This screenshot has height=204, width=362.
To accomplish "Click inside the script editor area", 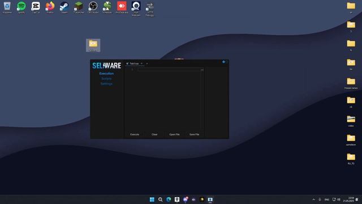I will coord(164,100).
